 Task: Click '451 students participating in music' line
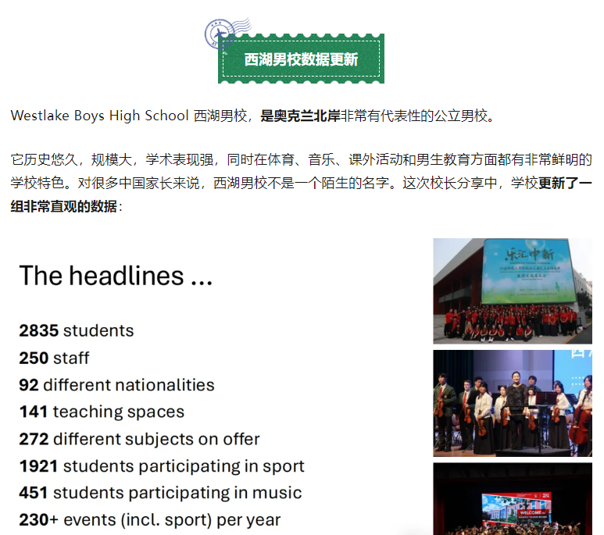[x=160, y=493]
